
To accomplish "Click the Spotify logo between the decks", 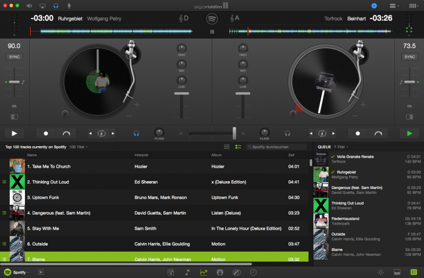I will pos(212,19).
